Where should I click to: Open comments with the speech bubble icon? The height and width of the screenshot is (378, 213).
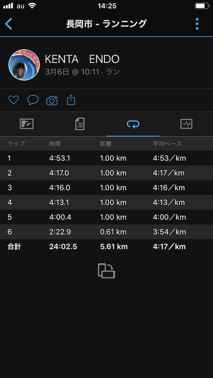[x=33, y=100]
